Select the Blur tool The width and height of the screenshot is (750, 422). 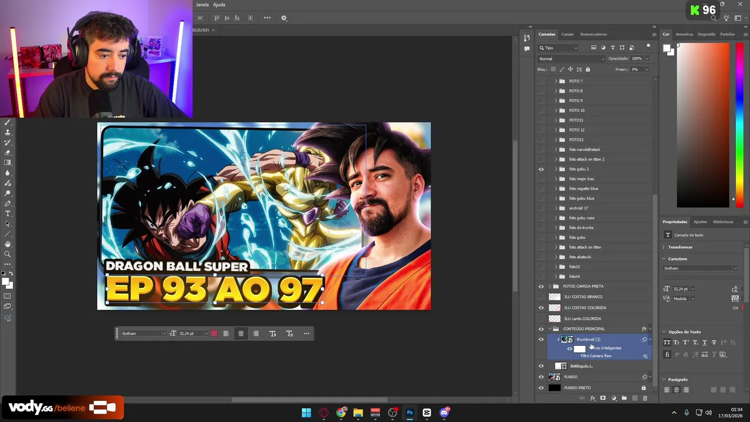point(8,173)
